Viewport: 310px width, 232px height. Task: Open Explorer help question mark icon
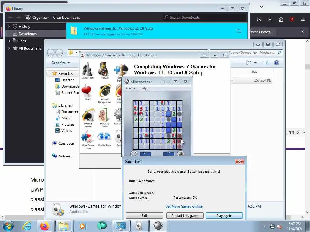click(x=276, y=63)
